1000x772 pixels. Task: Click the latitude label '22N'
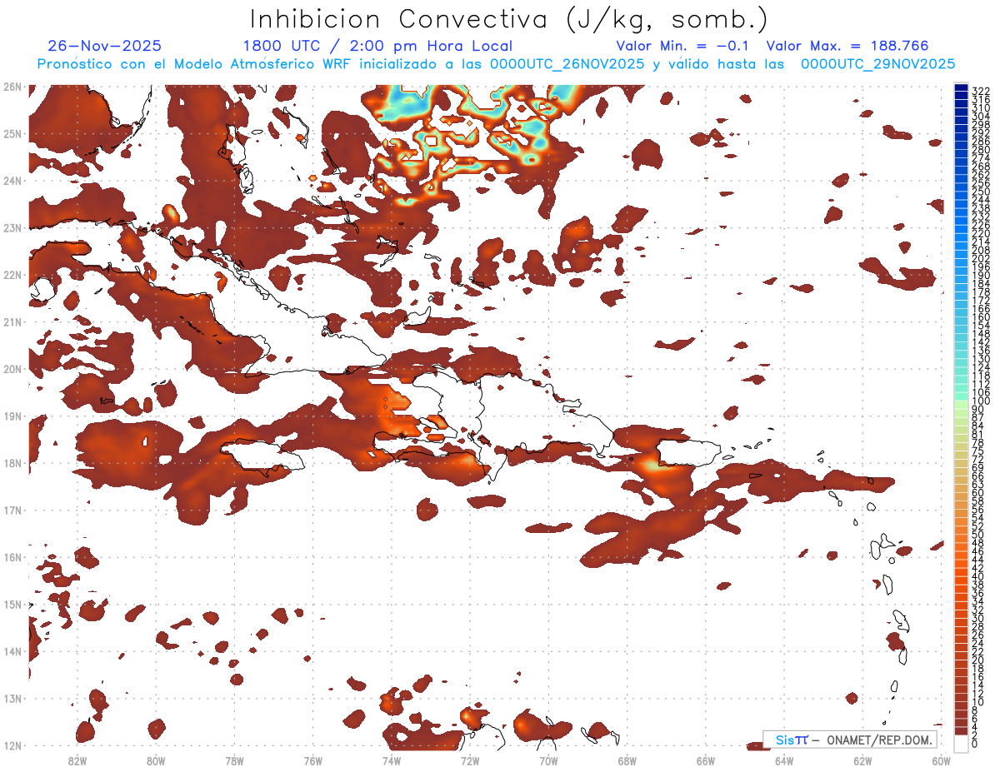12,275
